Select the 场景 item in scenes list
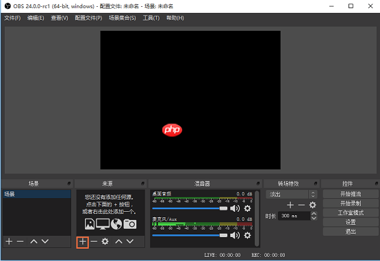 [37, 194]
